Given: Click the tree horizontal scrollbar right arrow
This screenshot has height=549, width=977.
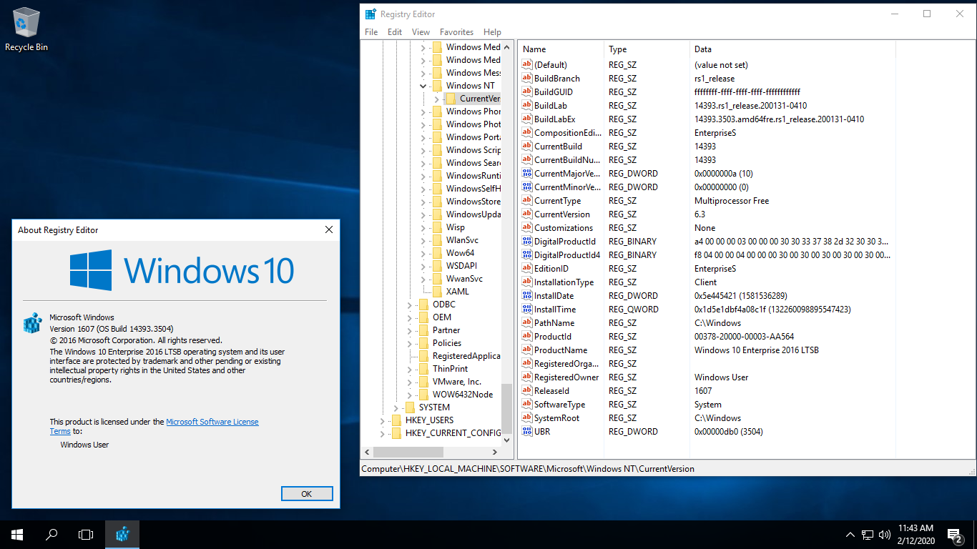Looking at the screenshot, I should (x=494, y=452).
